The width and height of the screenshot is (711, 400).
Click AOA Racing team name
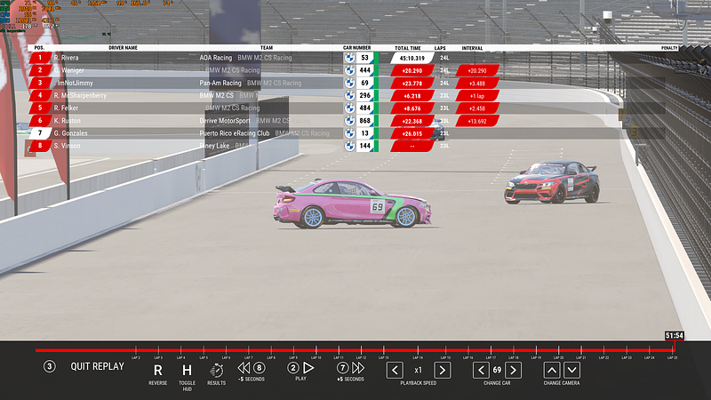tap(216, 58)
